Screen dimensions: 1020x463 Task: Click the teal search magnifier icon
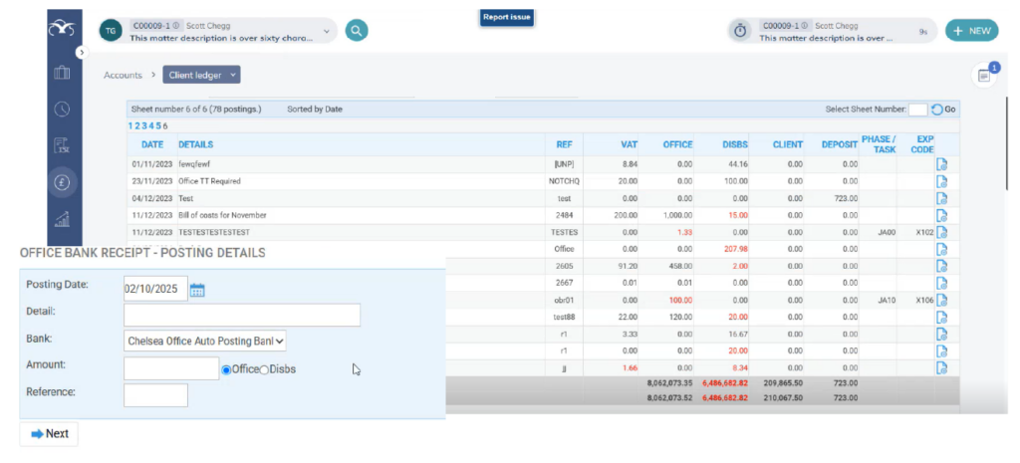coord(357,31)
